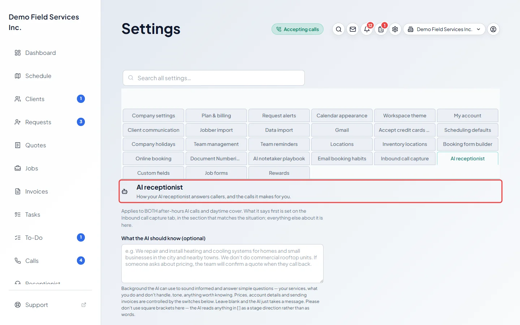The width and height of the screenshot is (520, 325).
Task: Select the Requests sidebar icon
Action: click(x=18, y=122)
